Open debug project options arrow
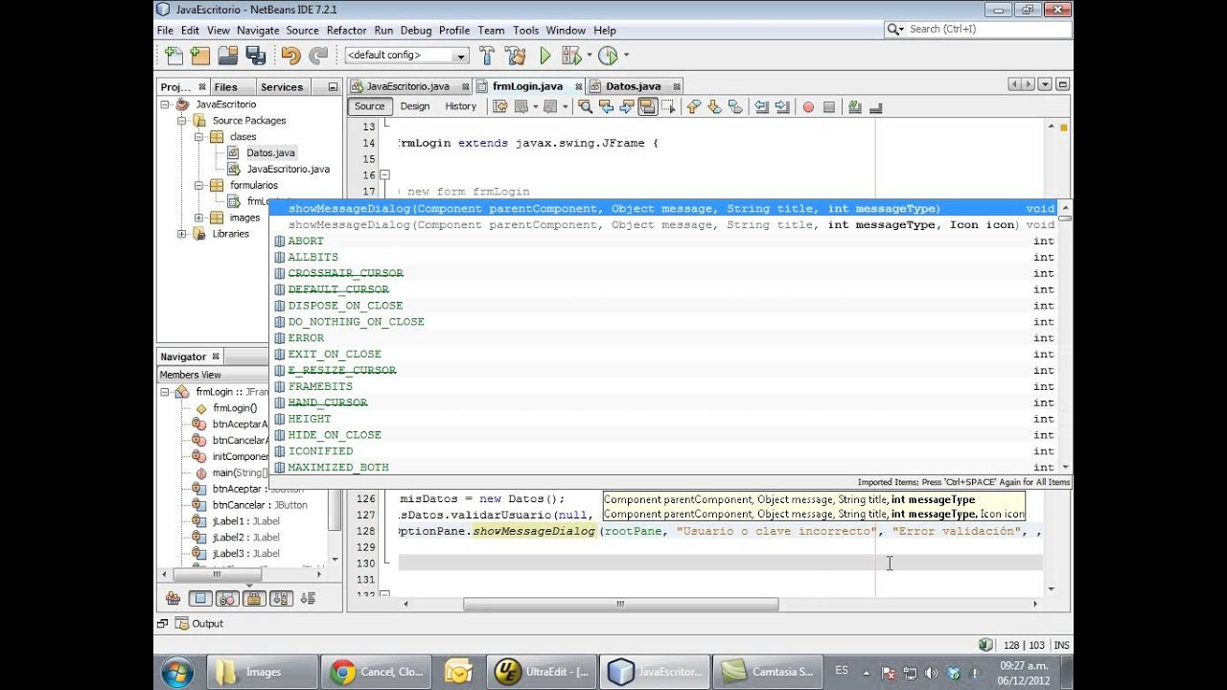 click(589, 56)
